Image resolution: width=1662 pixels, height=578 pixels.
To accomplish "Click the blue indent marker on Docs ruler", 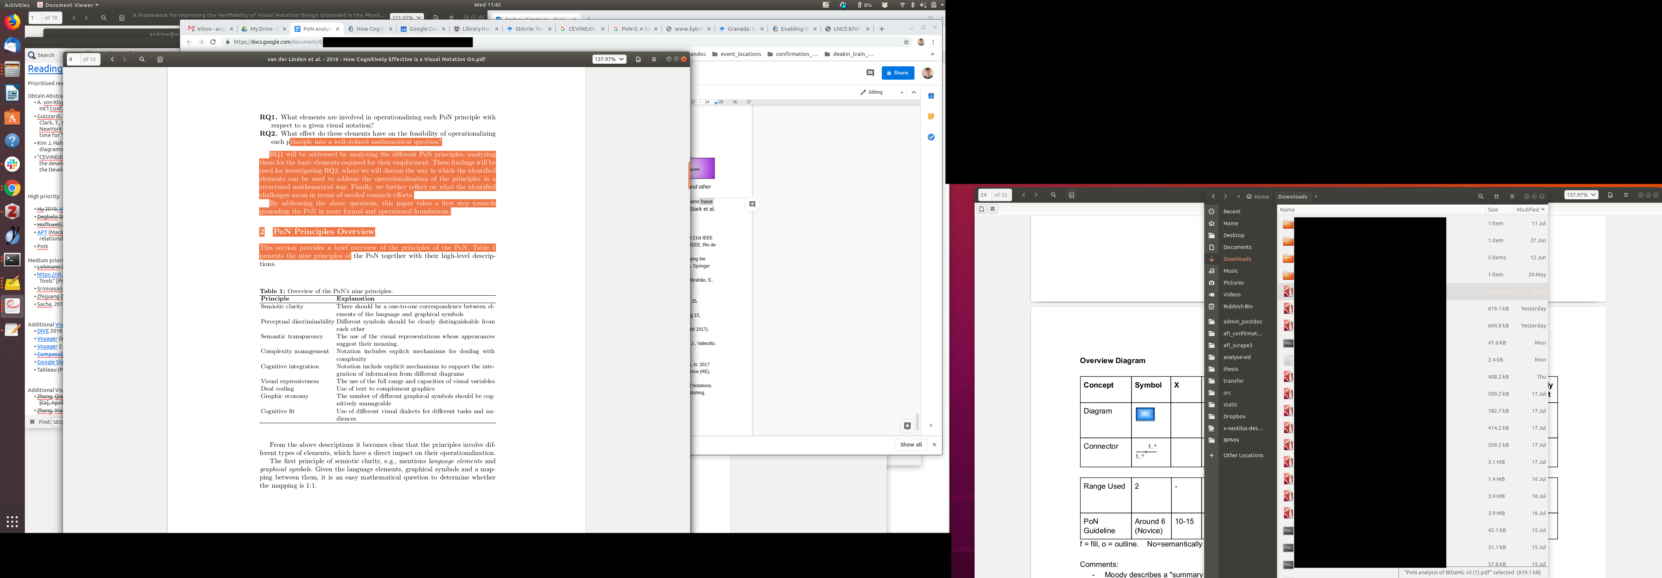I will (716, 103).
